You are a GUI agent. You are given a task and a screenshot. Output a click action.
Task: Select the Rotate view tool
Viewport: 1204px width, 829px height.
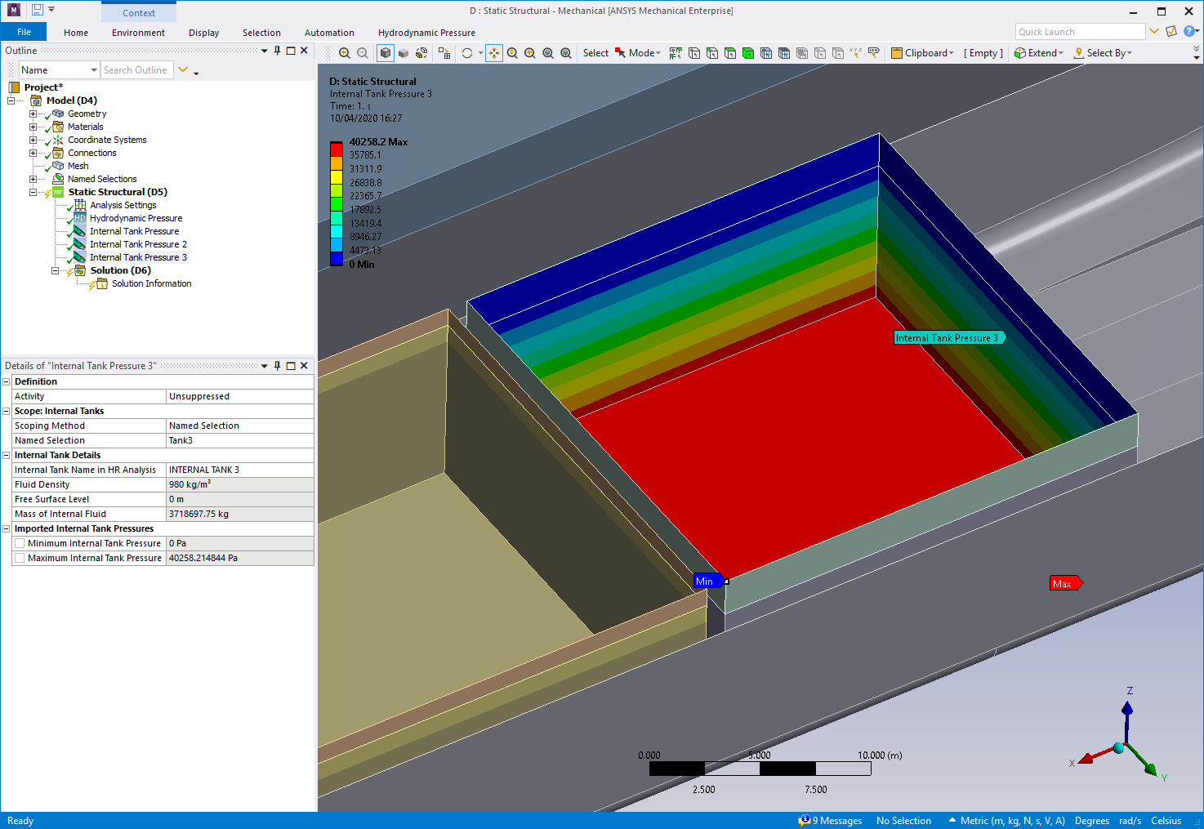pos(468,53)
